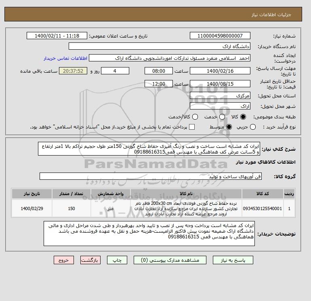Select the کالا radio button
The height and width of the screenshot is (301, 311).
[243, 117]
